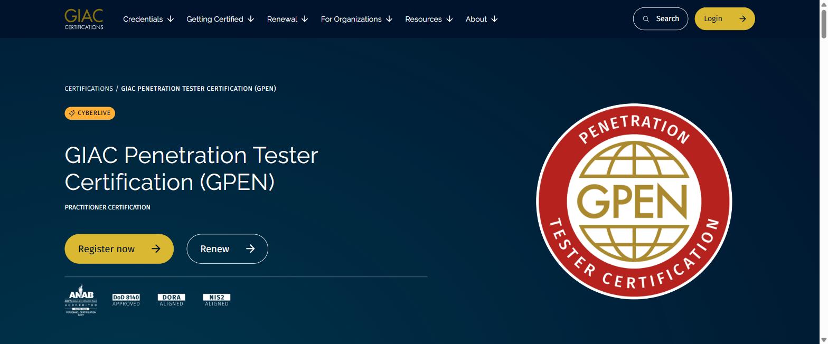Open the Renewal dropdown menu
Screen dimensions: 828x344
click(x=287, y=19)
